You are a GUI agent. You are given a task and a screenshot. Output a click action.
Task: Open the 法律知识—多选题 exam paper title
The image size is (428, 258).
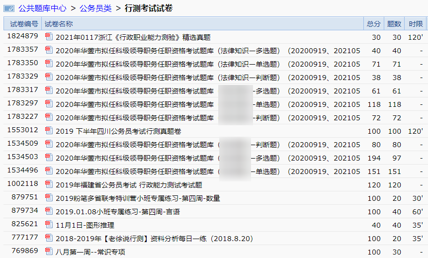[208, 51]
